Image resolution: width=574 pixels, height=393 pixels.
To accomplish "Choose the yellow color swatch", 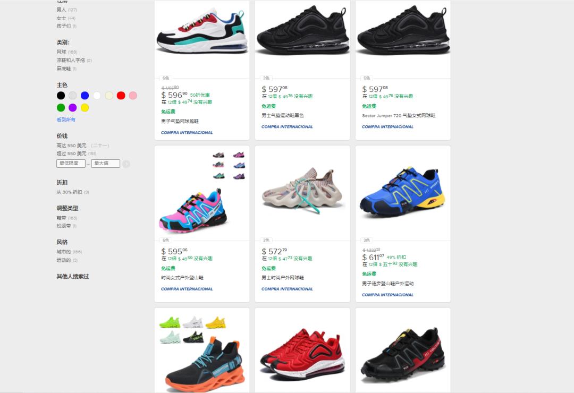I will point(85,108).
